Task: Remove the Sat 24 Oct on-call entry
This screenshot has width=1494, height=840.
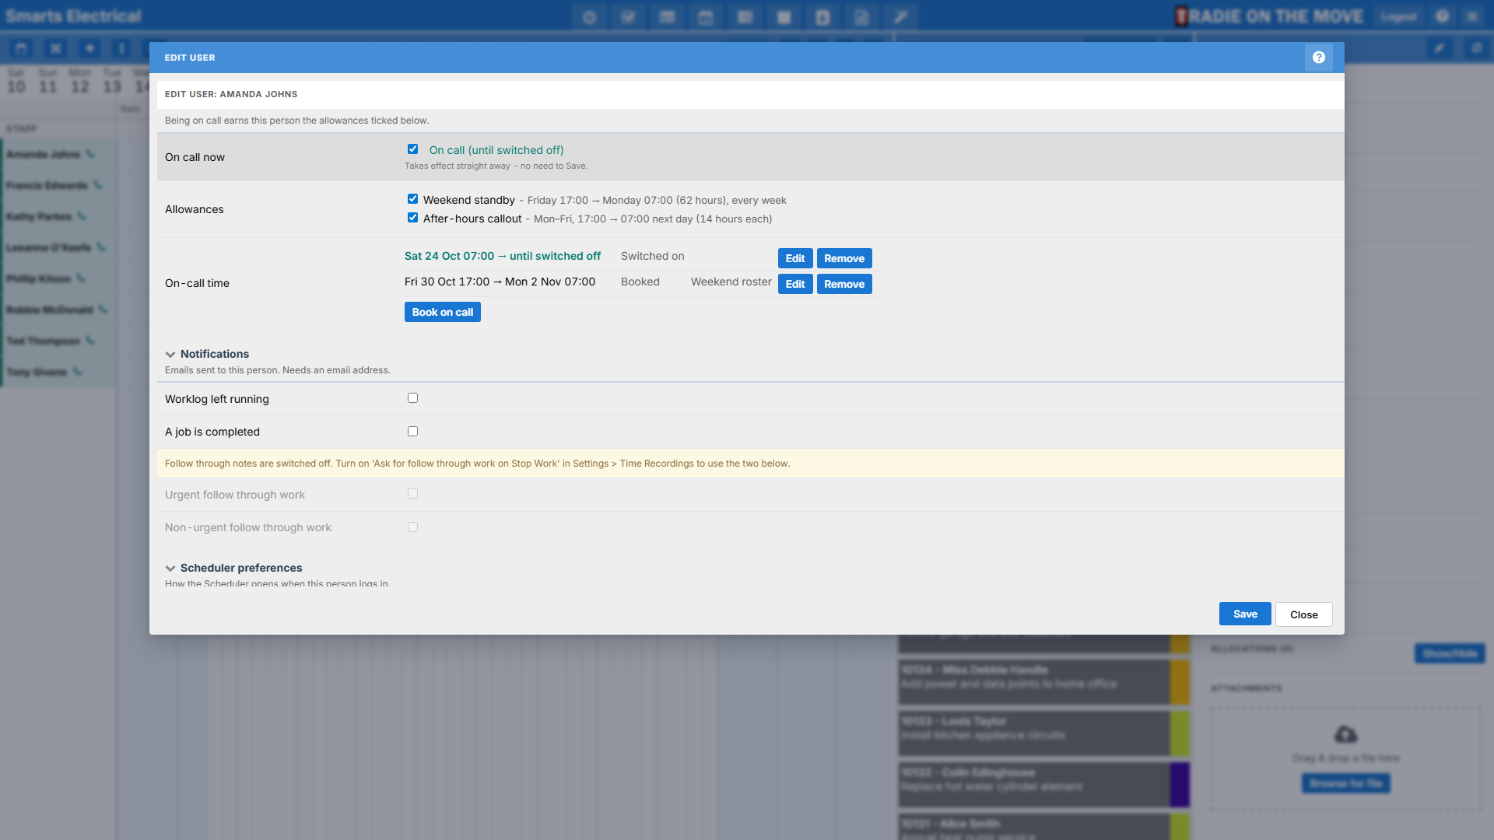Action: pos(844,258)
